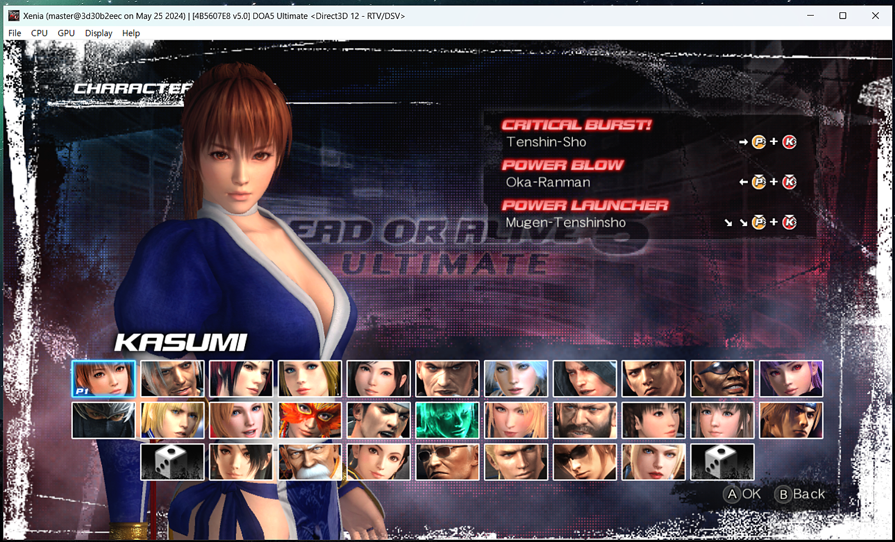Click the left arrow input for Oka-Ranman
The width and height of the screenshot is (895, 542).
point(743,182)
